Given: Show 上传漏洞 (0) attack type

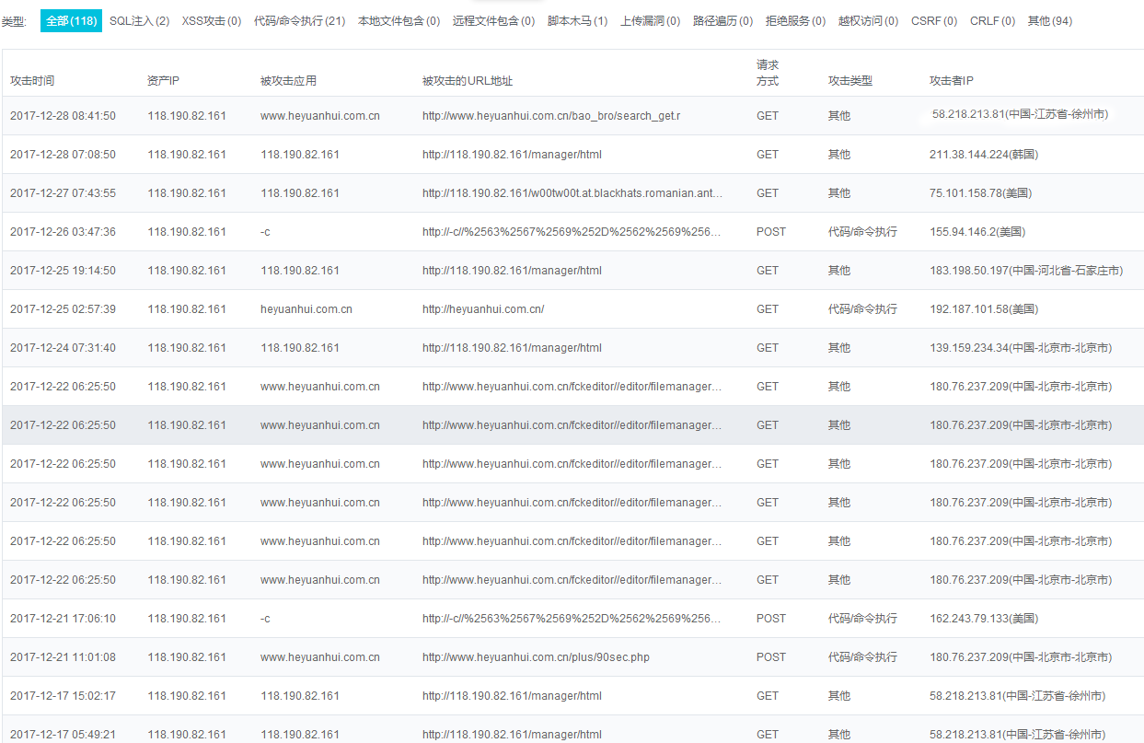Looking at the screenshot, I should point(650,20).
